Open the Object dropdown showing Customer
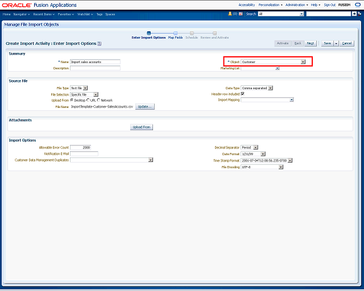The height and width of the screenshot is (291, 364). pyautogui.click(x=303, y=62)
